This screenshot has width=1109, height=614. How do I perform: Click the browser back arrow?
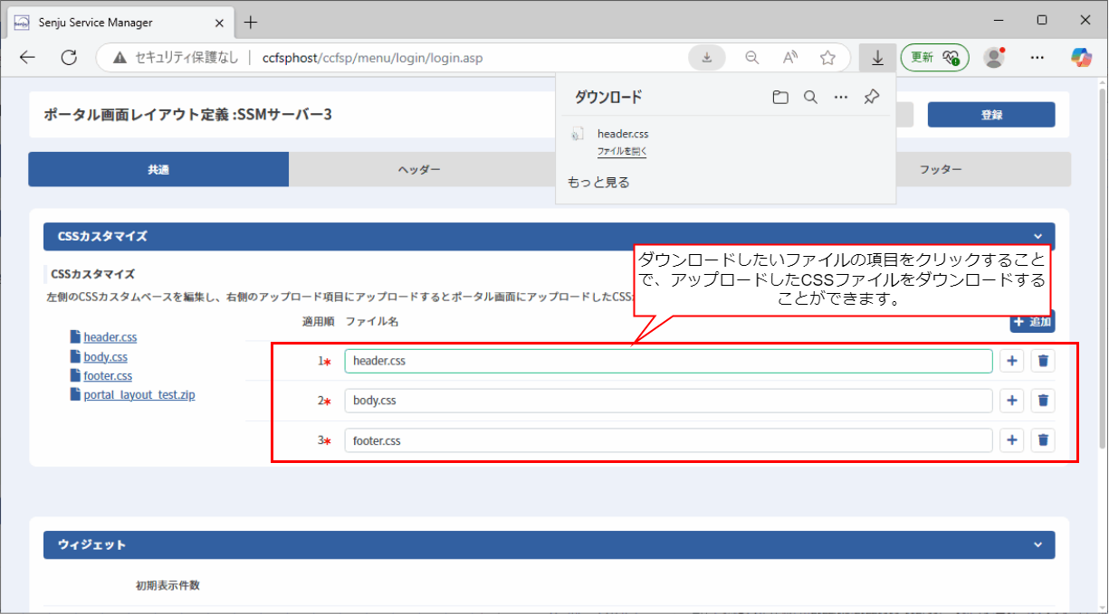27,58
